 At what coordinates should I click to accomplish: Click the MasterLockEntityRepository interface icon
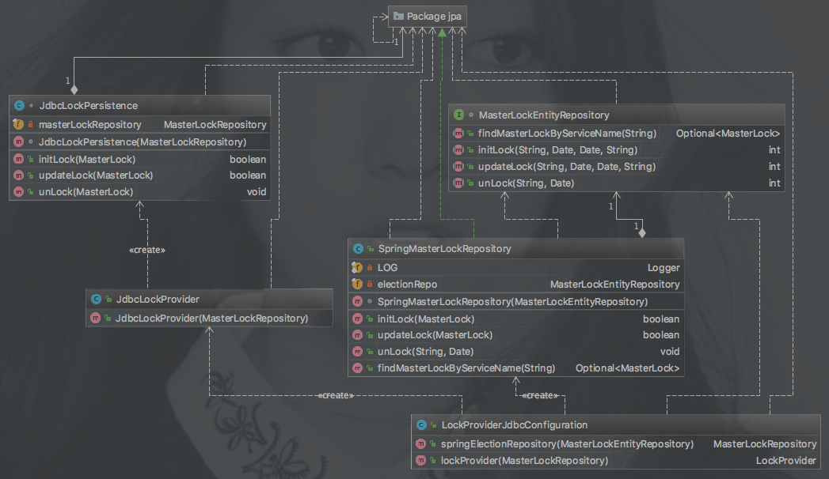click(x=458, y=115)
